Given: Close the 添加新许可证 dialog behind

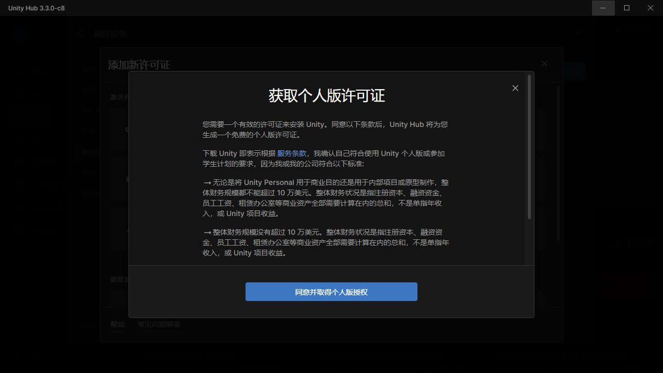Looking at the screenshot, I should 544,64.
